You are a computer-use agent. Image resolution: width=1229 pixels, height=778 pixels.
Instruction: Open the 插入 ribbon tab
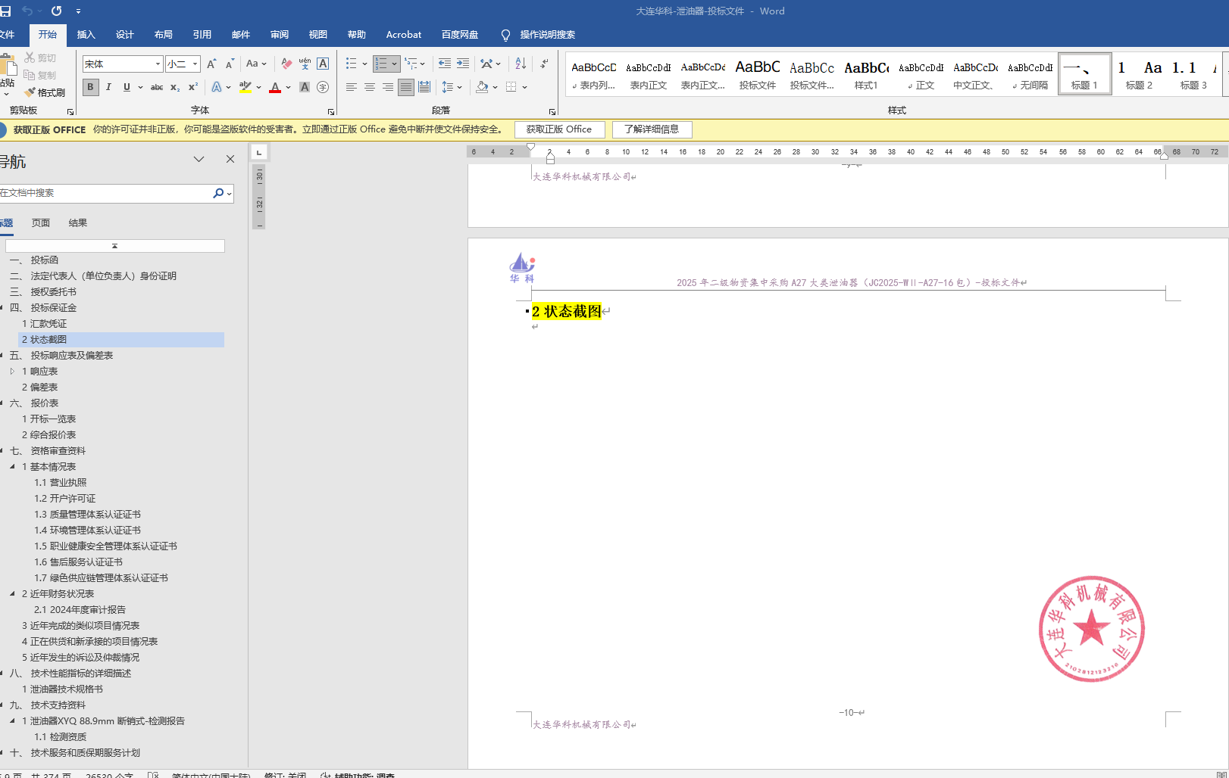point(86,34)
